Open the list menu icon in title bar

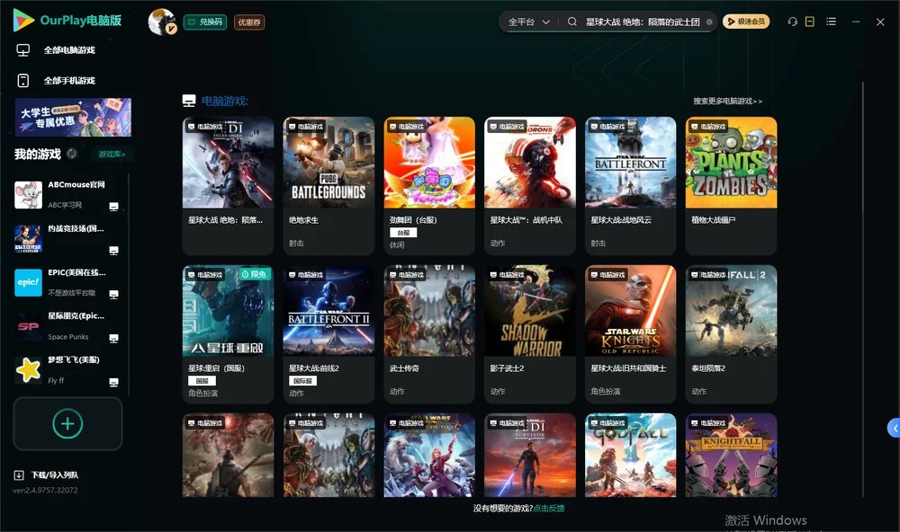pos(831,22)
